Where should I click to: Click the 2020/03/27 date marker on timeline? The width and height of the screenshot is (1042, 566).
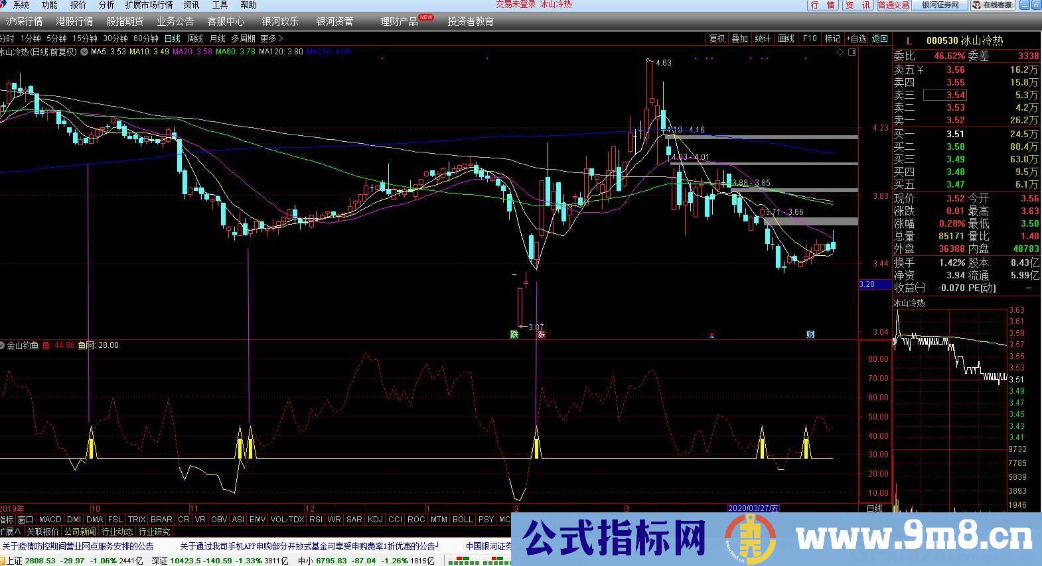coord(753,508)
